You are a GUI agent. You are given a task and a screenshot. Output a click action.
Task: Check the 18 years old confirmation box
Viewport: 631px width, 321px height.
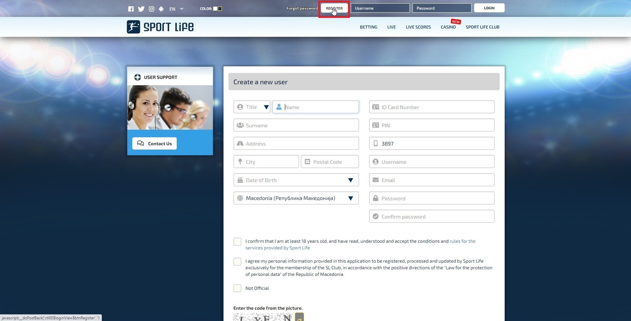click(237, 242)
